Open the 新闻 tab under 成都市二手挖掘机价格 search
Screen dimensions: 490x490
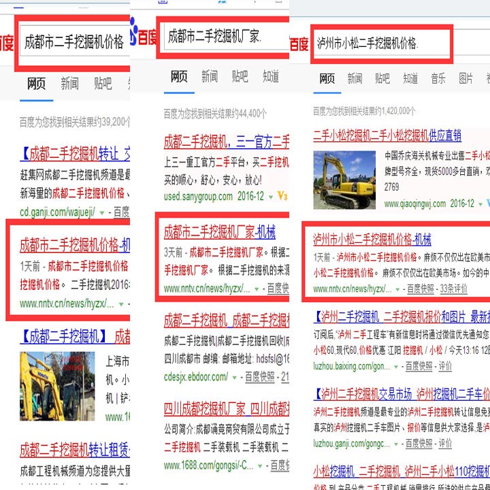(x=69, y=84)
